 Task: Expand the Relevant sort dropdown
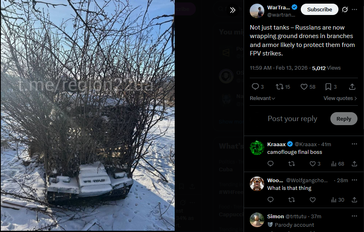point(262,98)
